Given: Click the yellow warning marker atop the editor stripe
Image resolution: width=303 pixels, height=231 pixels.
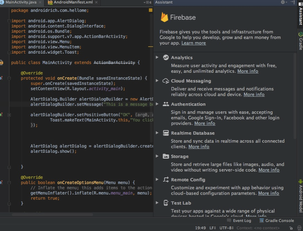Looking at the screenshot, I should 150,10.
